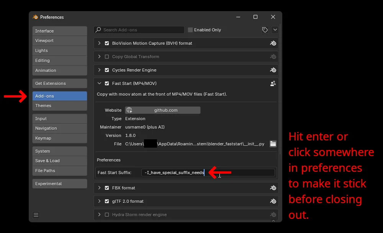
Task: Open the Keymap tab
Action: tap(60, 138)
